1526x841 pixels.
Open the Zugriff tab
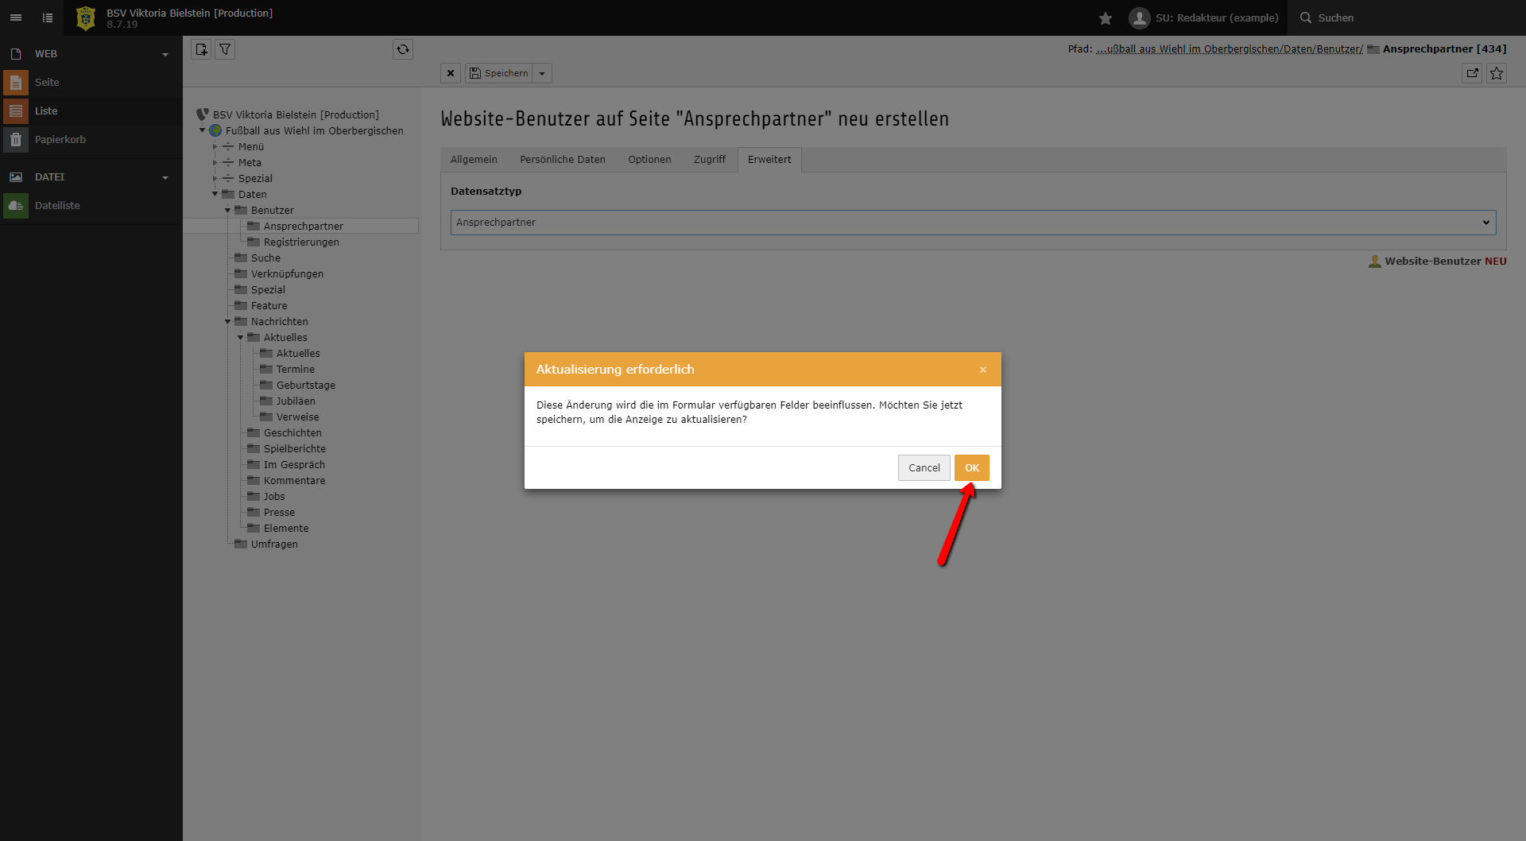tap(709, 160)
